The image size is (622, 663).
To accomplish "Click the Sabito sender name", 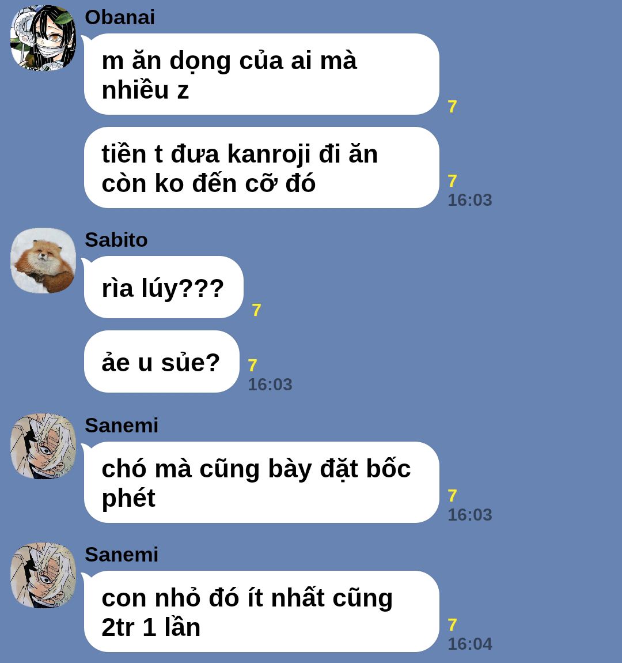I will pos(116,240).
